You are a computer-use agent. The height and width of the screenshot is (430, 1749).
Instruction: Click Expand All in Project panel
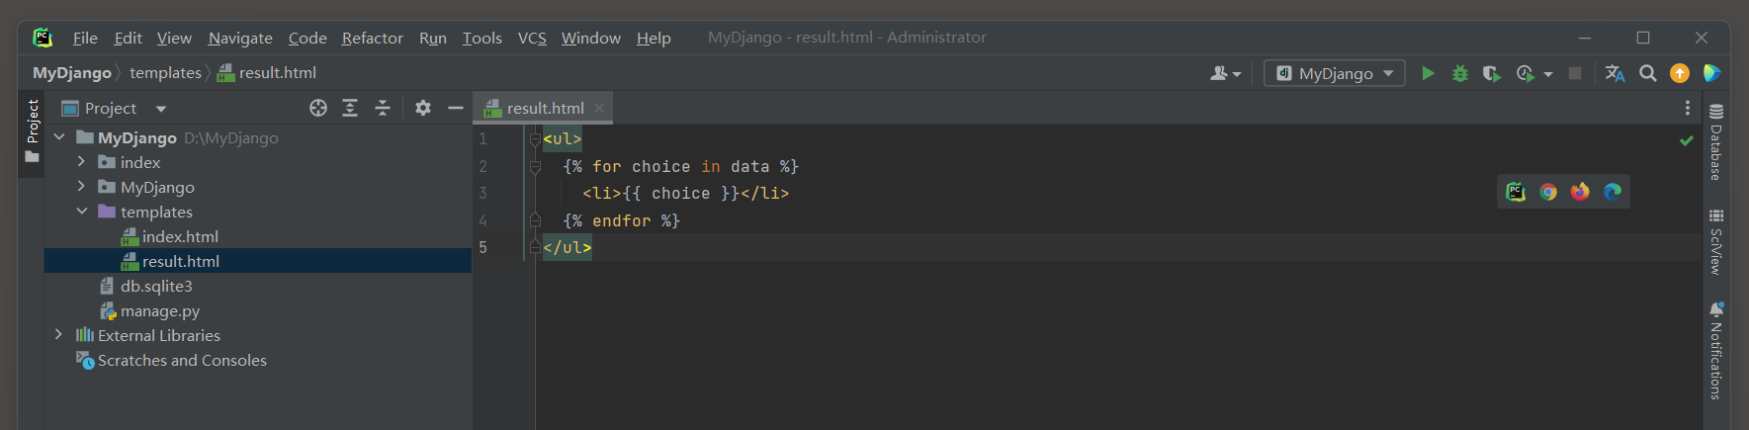pos(350,108)
